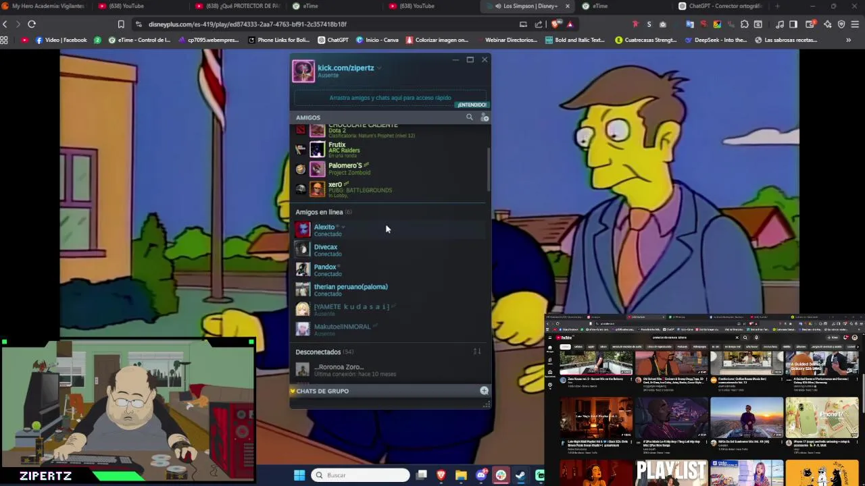Click the Project Zomboid game icon beside Palomero'S
The height and width of the screenshot is (486, 865).
coord(301,169)
